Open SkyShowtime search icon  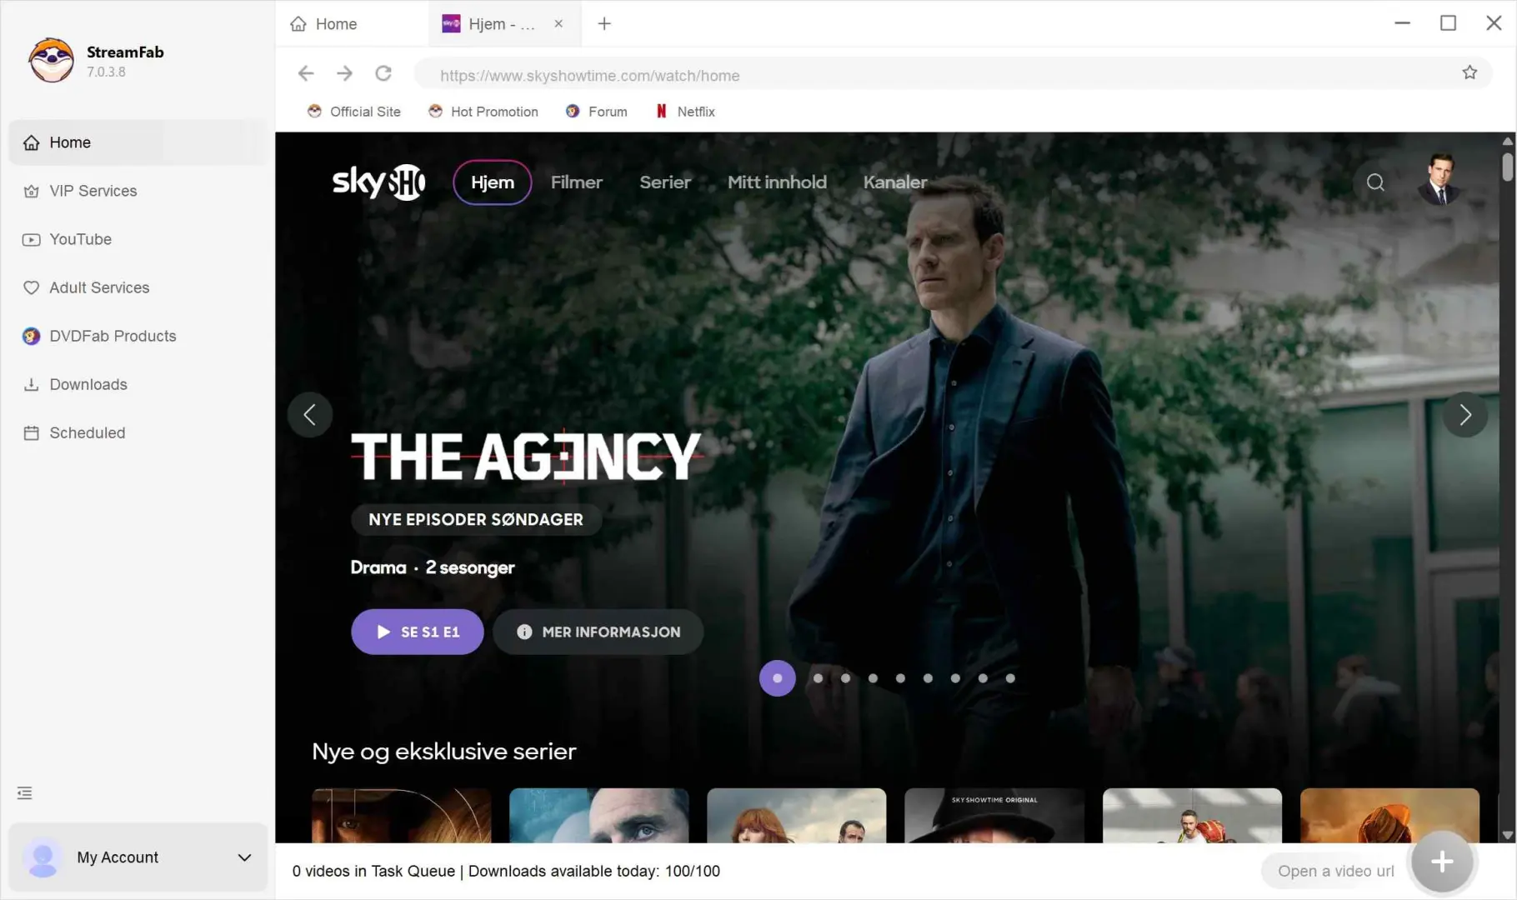pos(1375,182)
